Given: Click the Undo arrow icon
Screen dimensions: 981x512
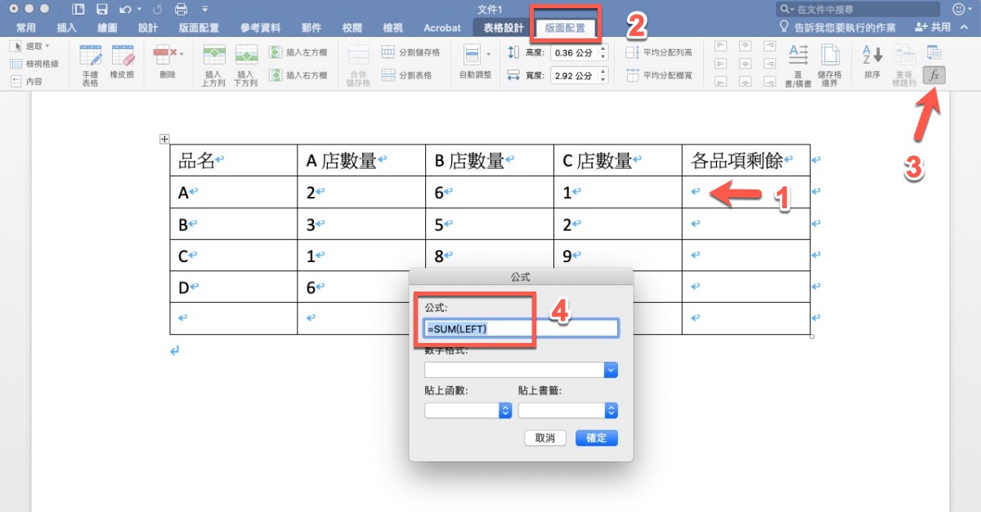Looking at the screenshot, I should pyautogui.click(x=124, y=10).
